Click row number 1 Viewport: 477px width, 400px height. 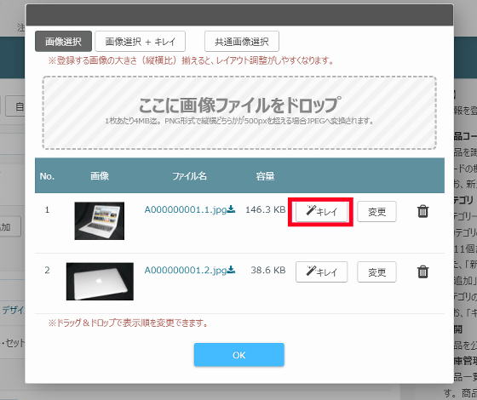click(47, 209)
